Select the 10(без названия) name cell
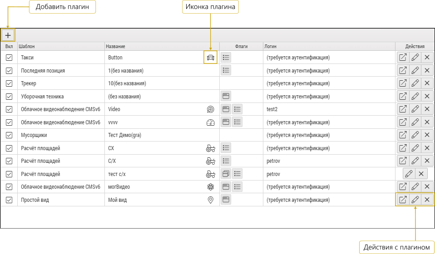 click(x=162, y=83)
